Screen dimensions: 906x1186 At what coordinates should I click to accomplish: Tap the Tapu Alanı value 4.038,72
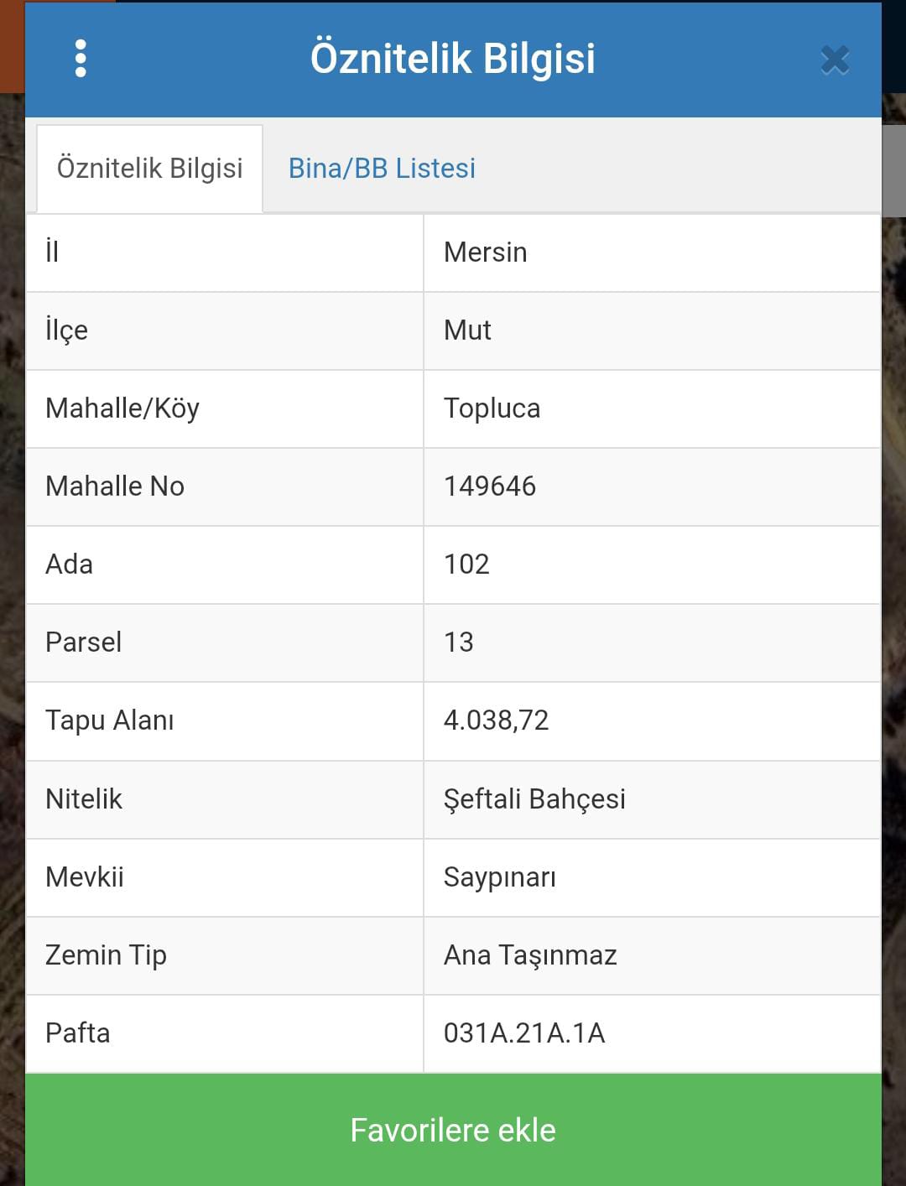[x=496, y=720]
